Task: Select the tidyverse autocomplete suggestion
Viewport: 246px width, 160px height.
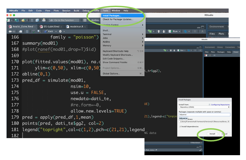Action: click(x=183, y=118)
